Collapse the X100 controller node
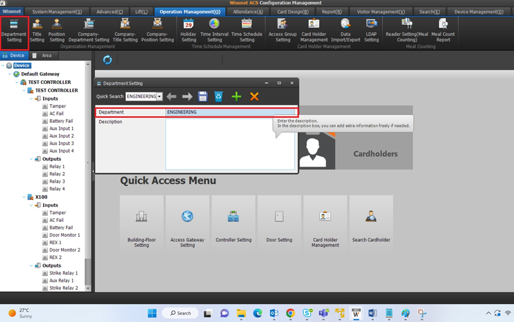 25,197
